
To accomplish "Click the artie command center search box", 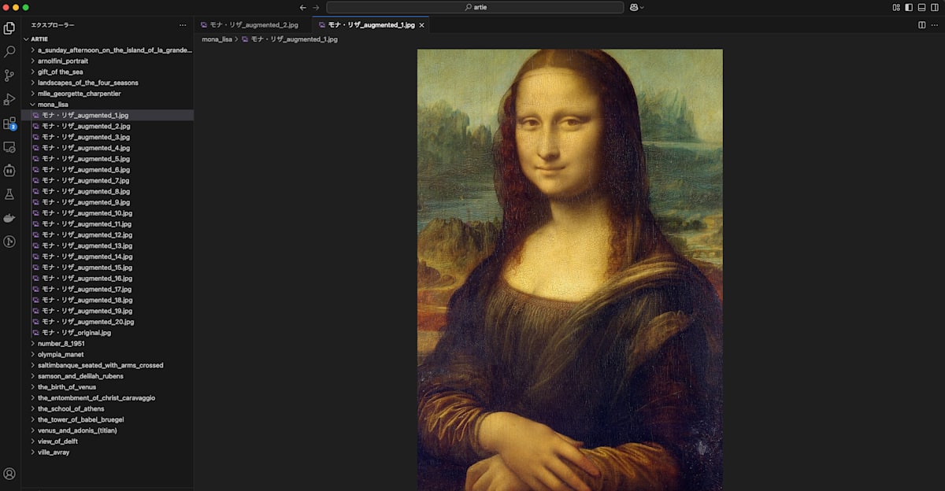I will pyautogui.click(x=475, y=7).
